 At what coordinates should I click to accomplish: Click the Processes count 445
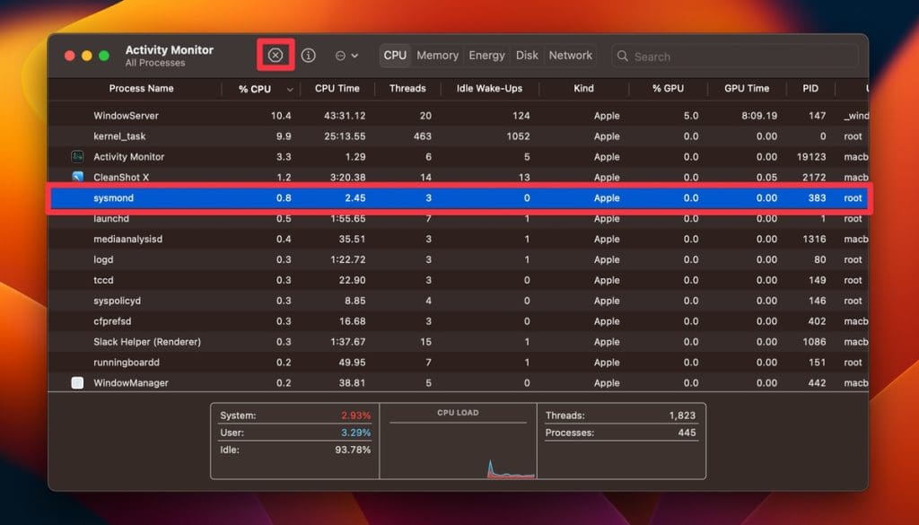tap(687, 433)
